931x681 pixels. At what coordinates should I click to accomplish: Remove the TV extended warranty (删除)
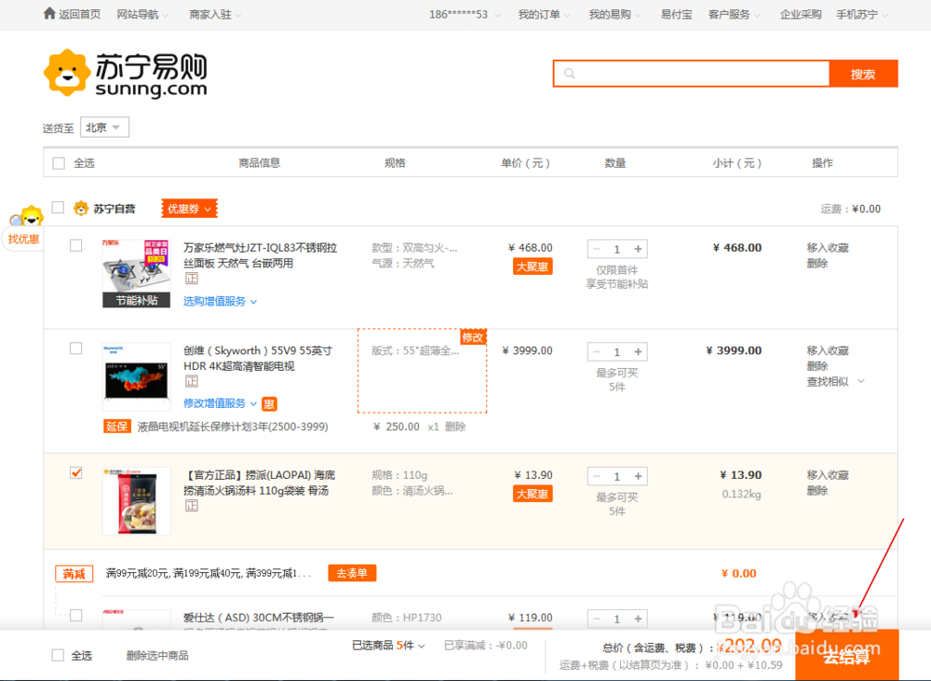(455, 427)
